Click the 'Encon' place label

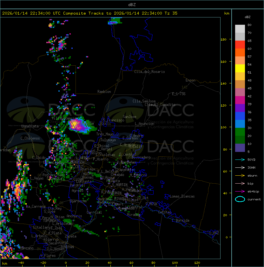coord(190,80)
